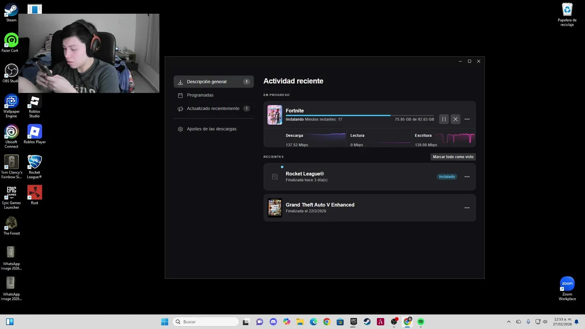Screen dimensions: 585x329
Task: Click Marcar todo como visto button
Action: (453, 157)
